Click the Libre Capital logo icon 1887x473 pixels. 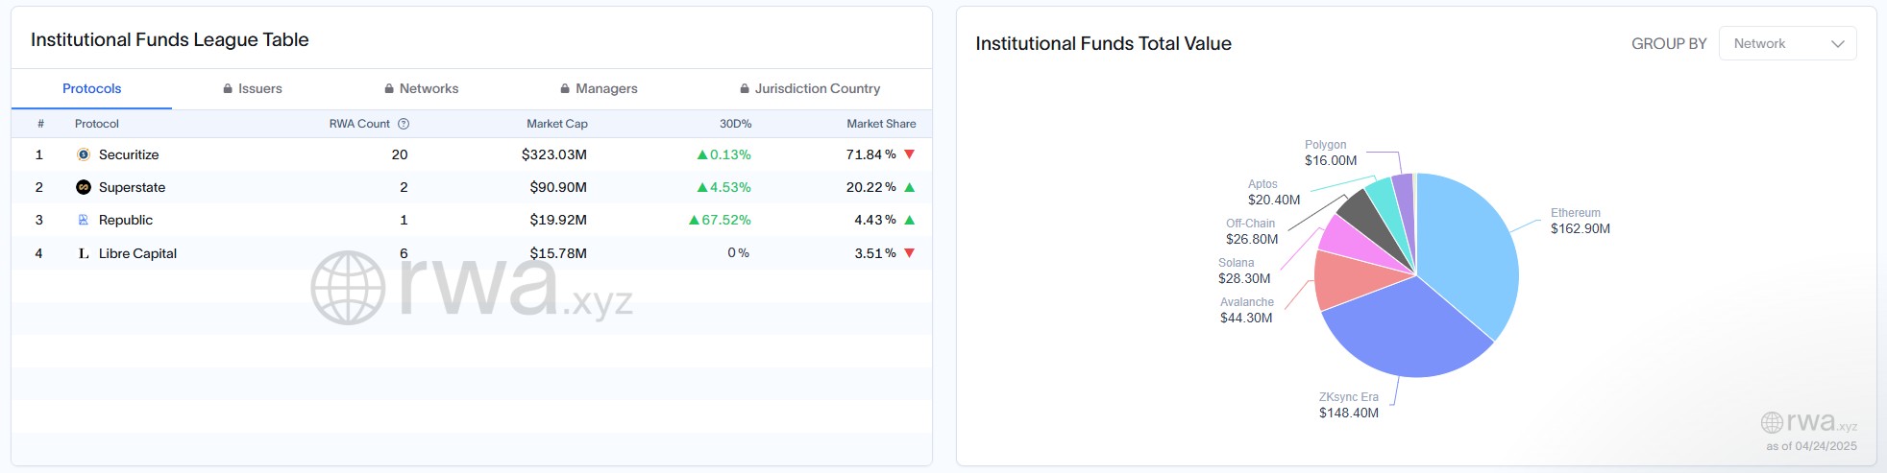[x=84, y=253]
